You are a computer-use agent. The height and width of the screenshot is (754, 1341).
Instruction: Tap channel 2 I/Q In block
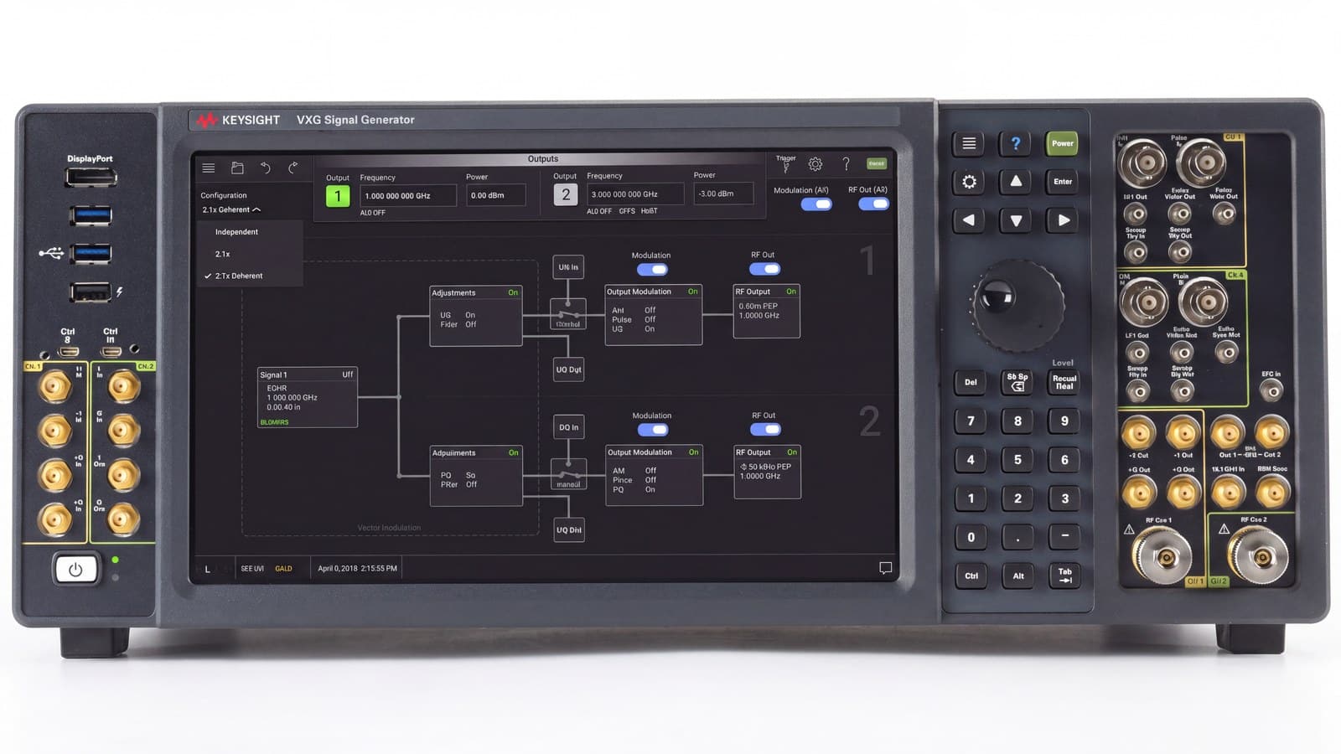click(568, 427)
